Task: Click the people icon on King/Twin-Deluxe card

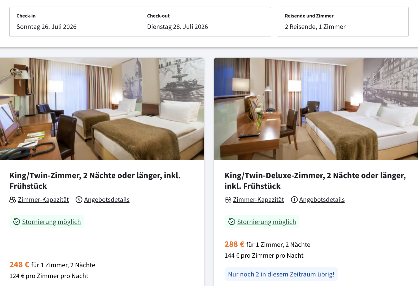Action: coord(228,200)
